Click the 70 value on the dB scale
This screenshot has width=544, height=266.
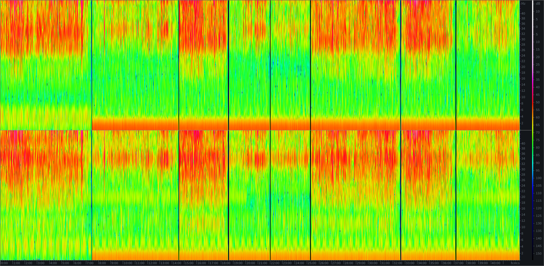point(538,133)
